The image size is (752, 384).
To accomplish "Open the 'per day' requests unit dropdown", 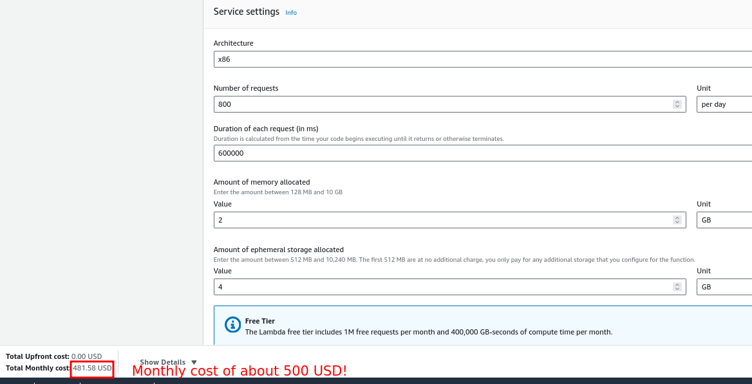I will coord(724,104).
